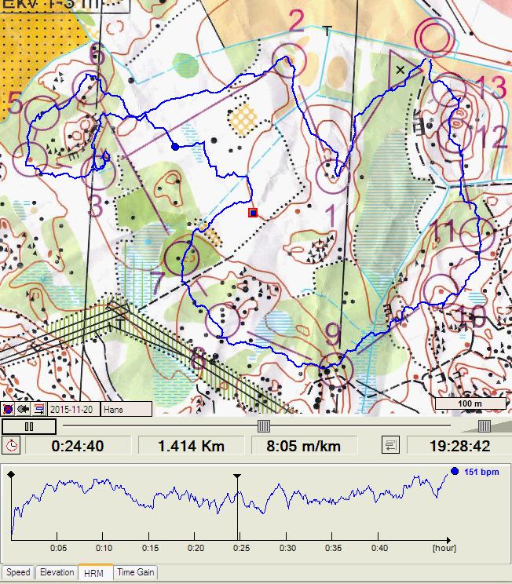
Task: Click control circle 9 on the map
Action: [x=336, y=370]
